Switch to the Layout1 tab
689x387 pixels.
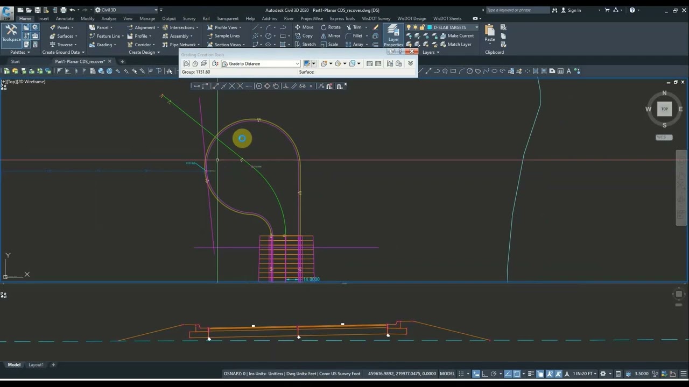[x=36, y=364]
